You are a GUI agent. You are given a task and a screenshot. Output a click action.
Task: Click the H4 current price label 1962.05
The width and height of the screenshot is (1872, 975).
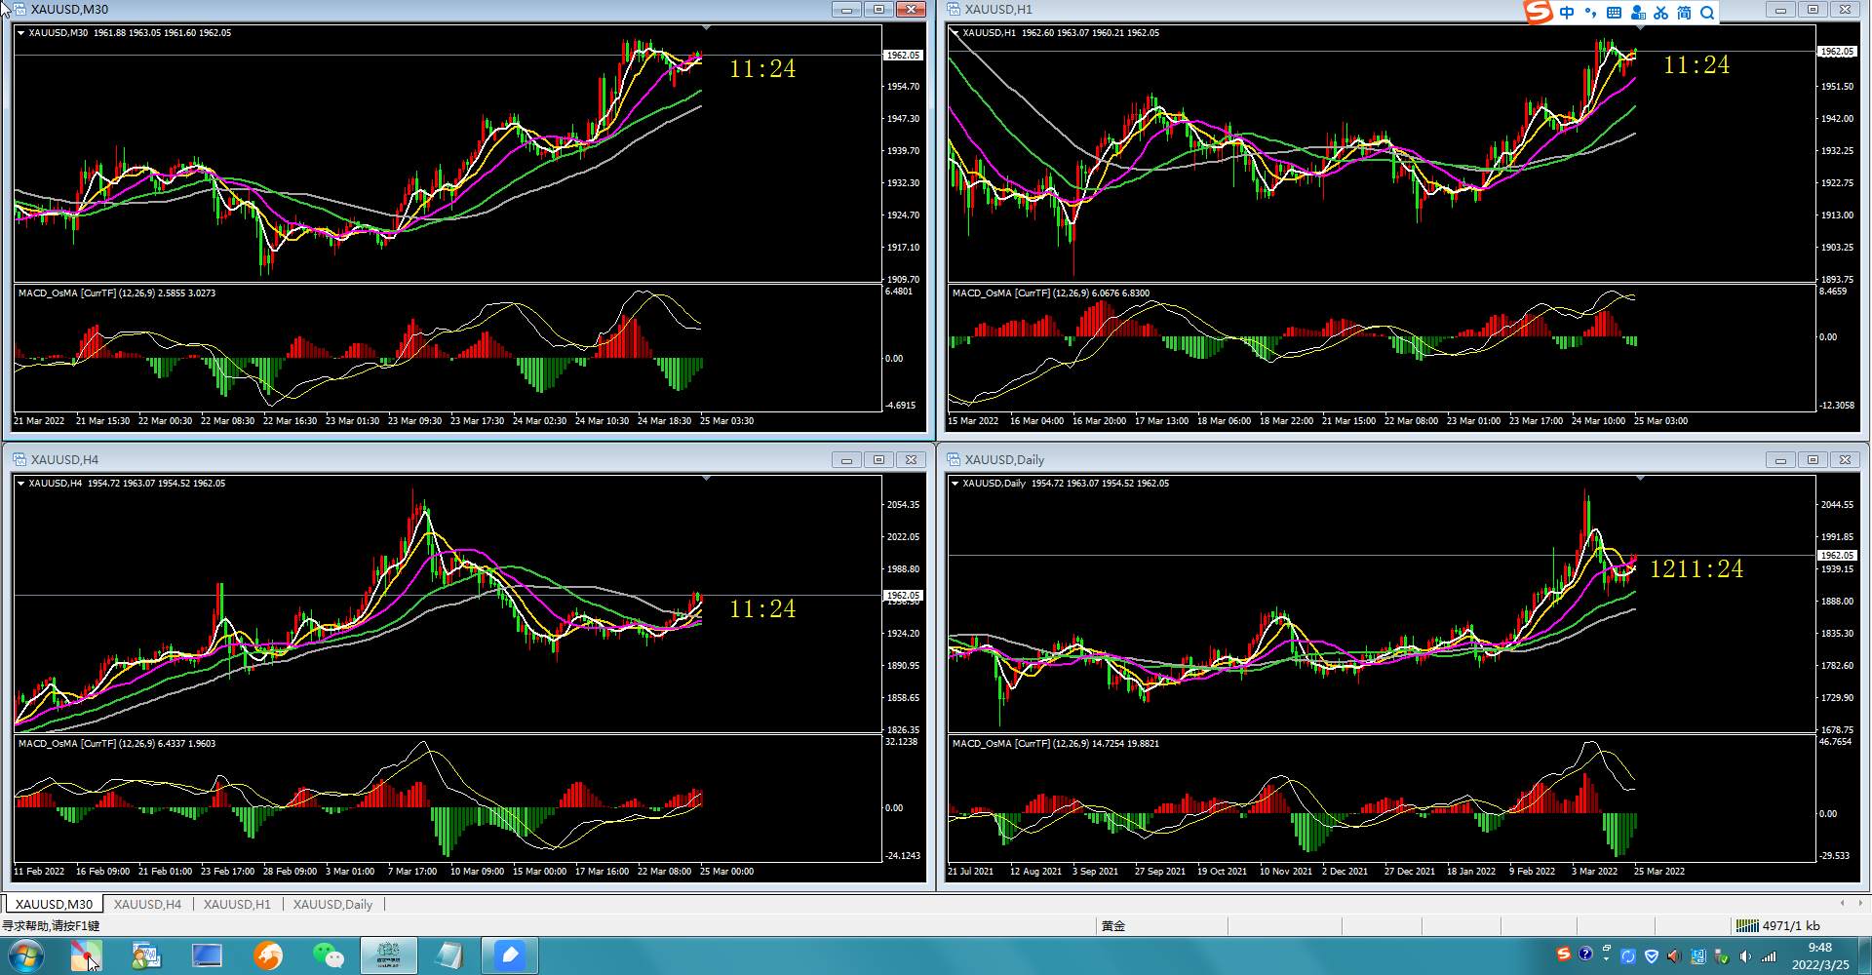tap(903, 596)
